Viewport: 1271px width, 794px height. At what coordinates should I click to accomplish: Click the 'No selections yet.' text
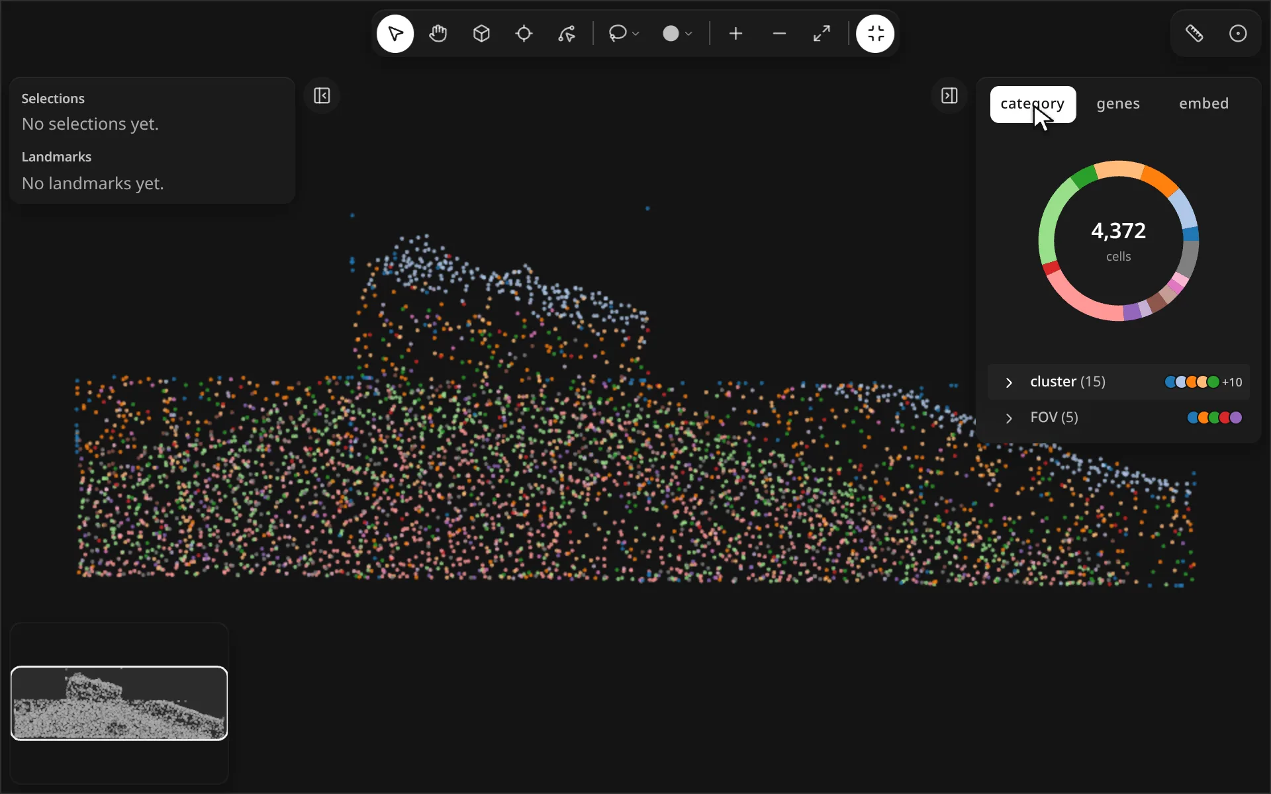90,124
